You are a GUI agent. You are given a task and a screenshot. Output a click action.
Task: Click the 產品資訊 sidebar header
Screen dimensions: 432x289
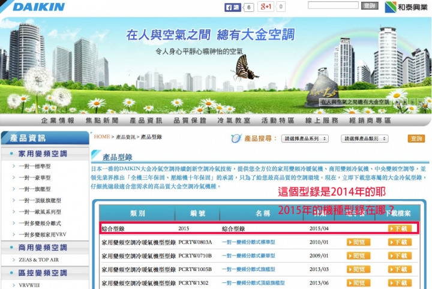45,138
